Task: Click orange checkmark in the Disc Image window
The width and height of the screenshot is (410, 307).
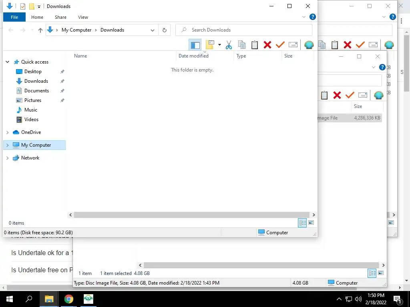Action: click(350, 95)
